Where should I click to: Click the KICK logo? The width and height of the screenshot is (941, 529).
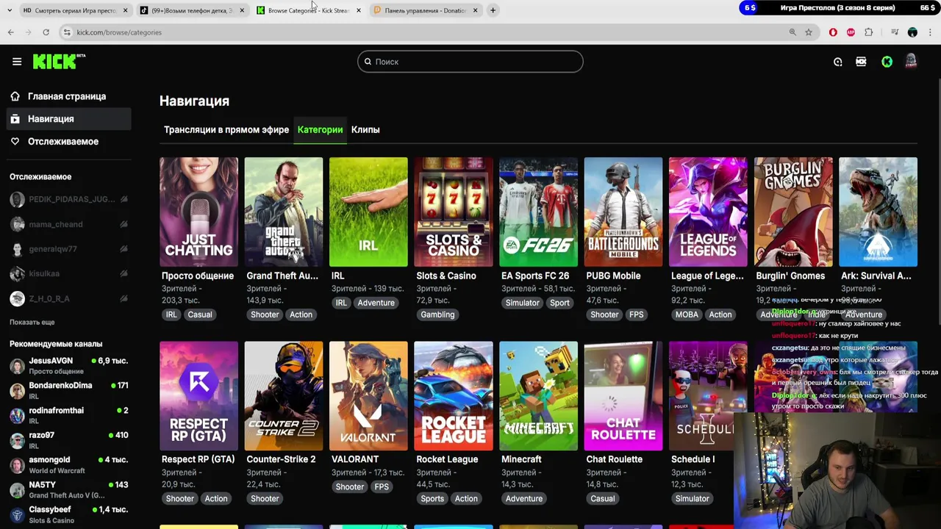(x=58, y=62)
